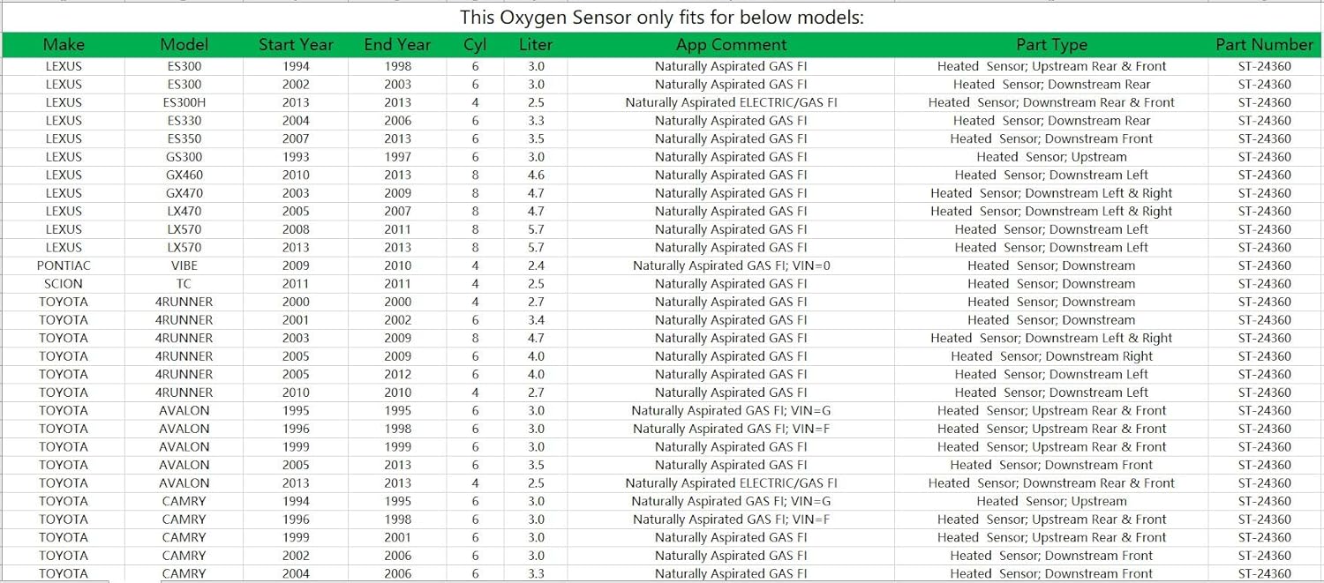Click the cell containing VIN=0 comment
The width and height of the screenshot is (1324, 583).
click(x=731, y=265)
